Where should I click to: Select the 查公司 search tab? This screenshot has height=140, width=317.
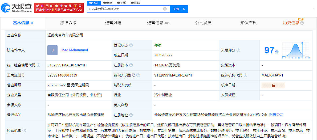pos(94,3)
